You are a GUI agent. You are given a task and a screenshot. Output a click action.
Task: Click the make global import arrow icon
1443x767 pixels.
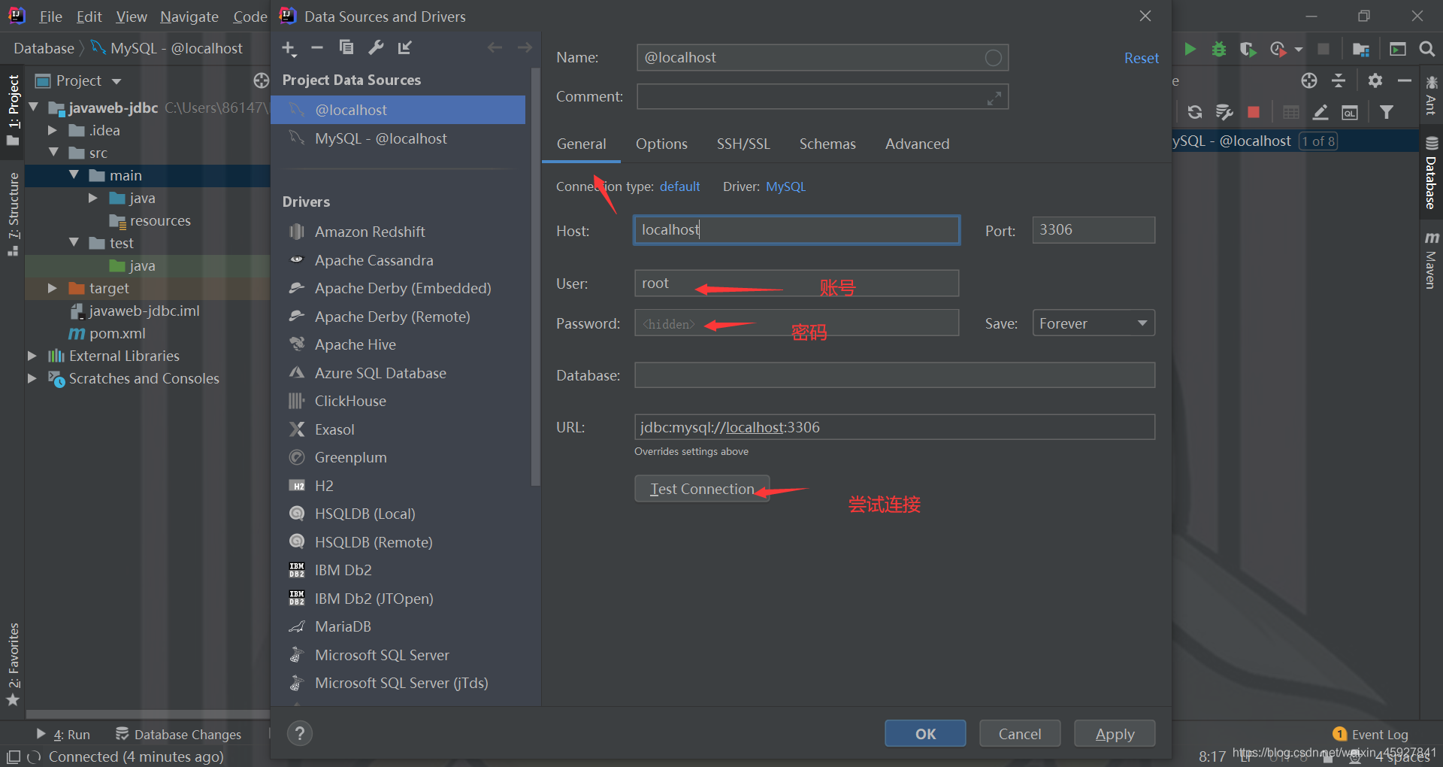point(405,47)
